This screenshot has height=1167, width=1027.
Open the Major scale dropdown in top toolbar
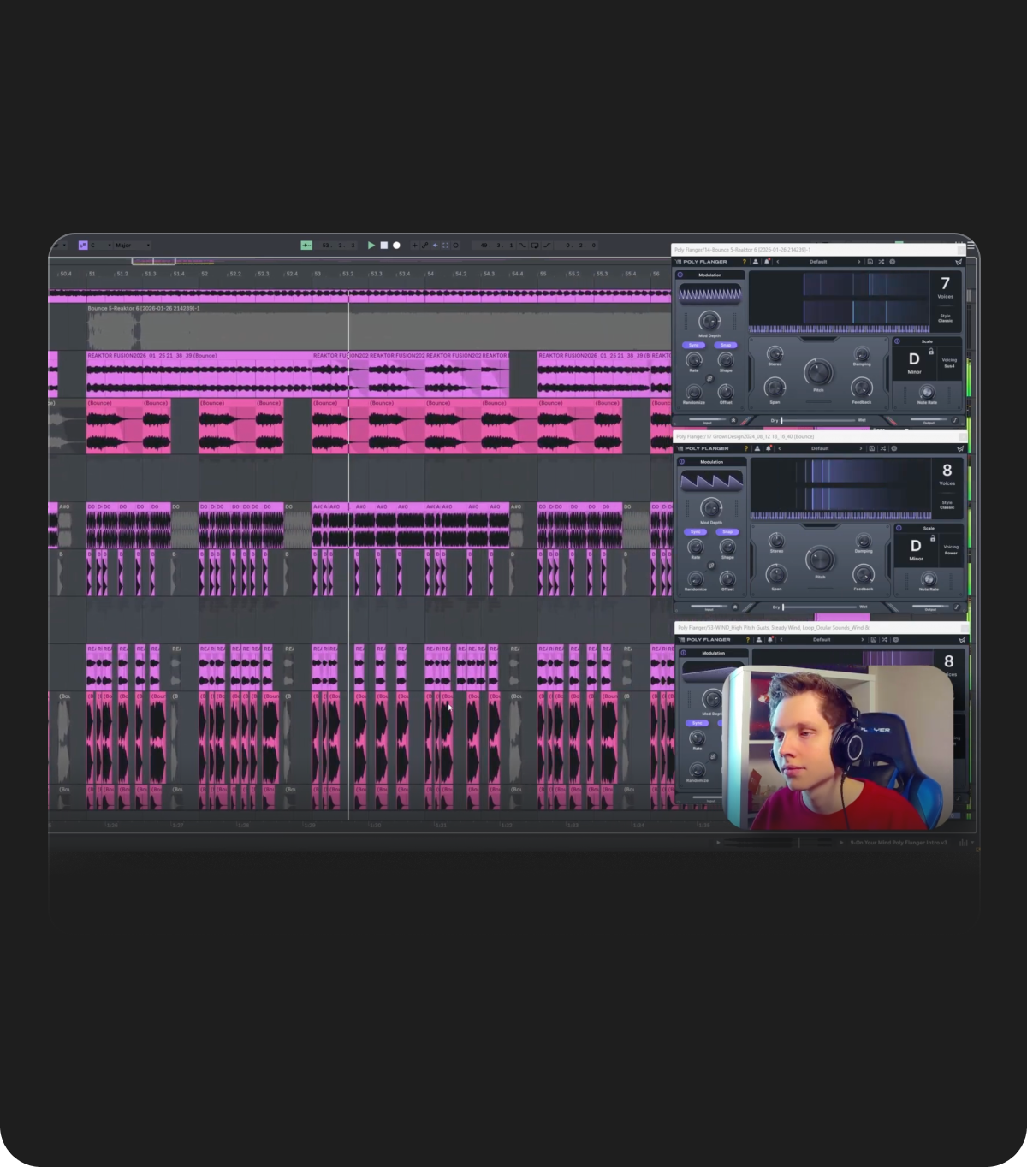[132, 246]
